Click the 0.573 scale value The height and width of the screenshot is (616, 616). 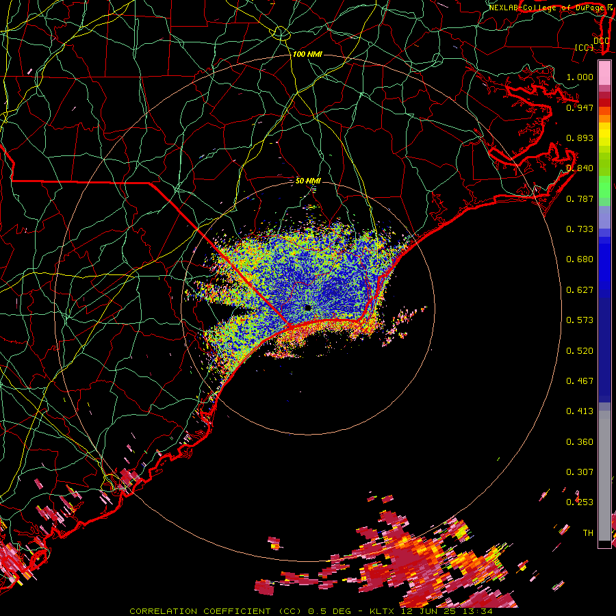point(580,320)
